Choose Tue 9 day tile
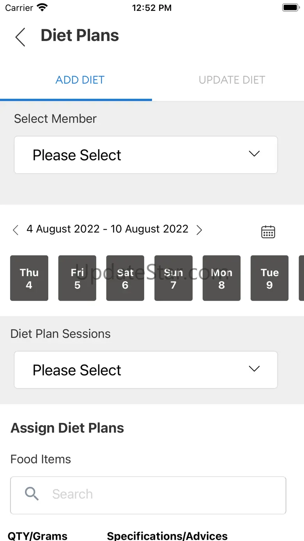304x541 pixels. pyautogui.click(x=269, y=278)
